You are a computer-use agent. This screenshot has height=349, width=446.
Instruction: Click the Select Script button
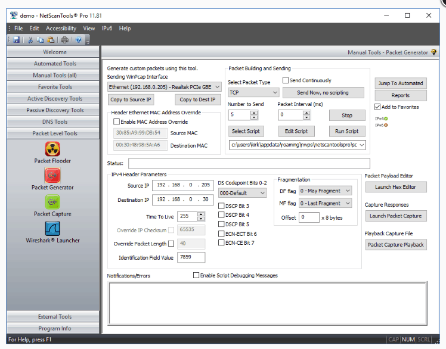[246, 131]
